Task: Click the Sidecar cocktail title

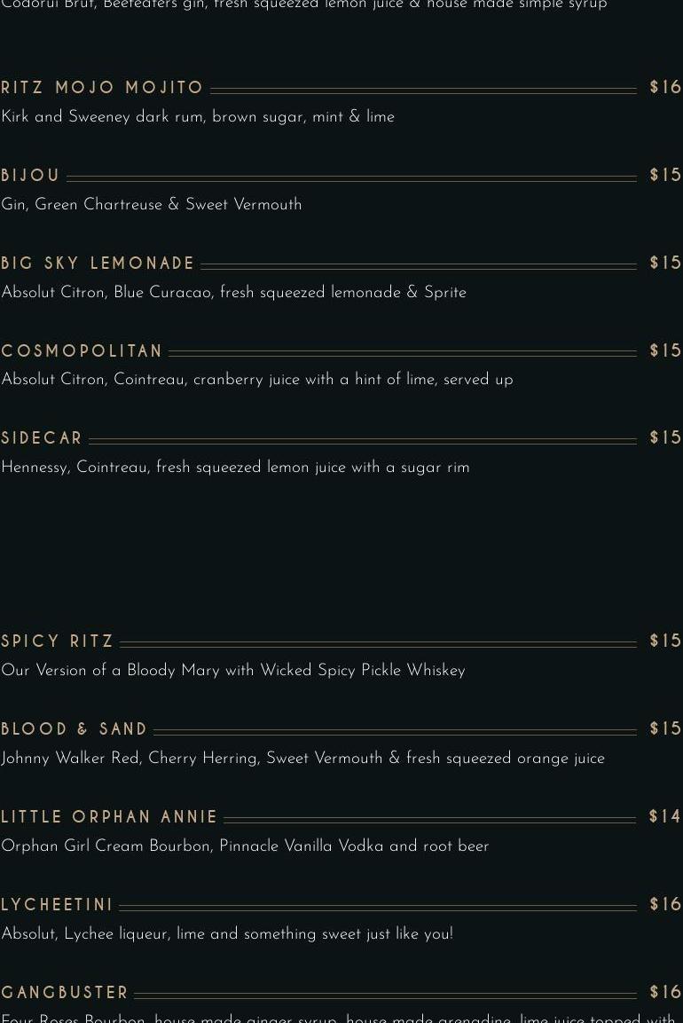Action: [x=42, y=438]
